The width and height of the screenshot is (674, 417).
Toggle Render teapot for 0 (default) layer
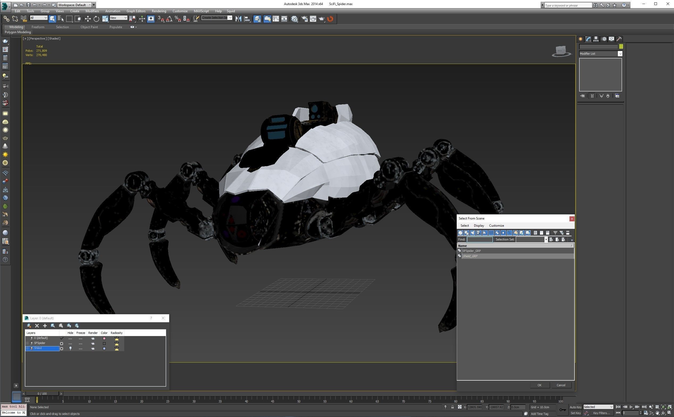[93, 338]
